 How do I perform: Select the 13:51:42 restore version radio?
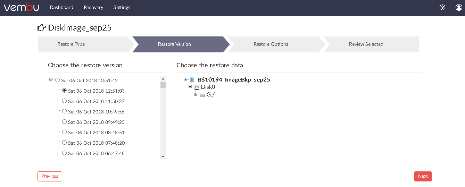coord(57,80)
